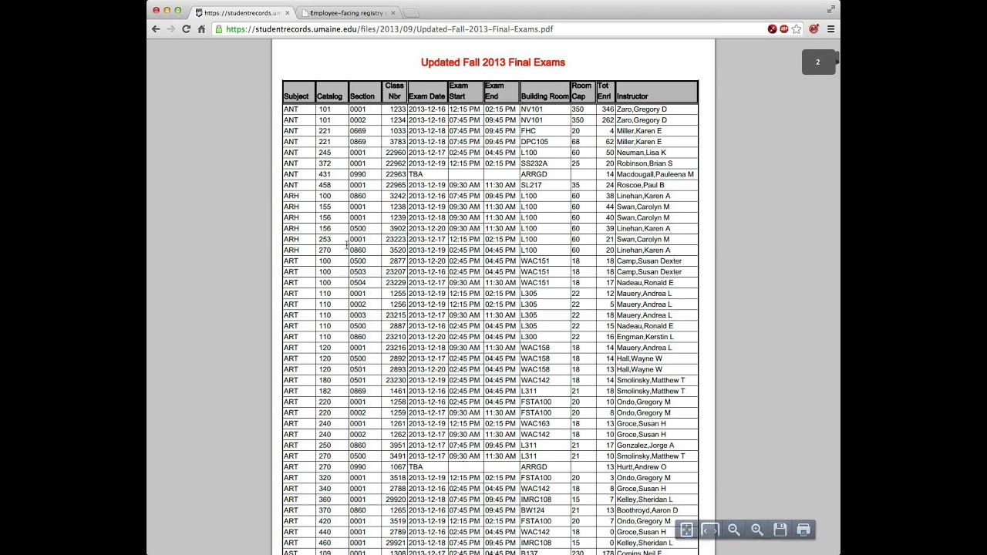Click room SS232A cell
Screen dimensions: 987x555
click(x=534, y=163)
